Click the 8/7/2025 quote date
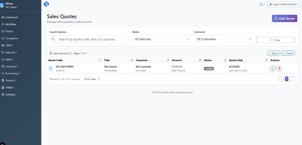The height and width of the screenshot is (145, 302). [x=234, y=67]
